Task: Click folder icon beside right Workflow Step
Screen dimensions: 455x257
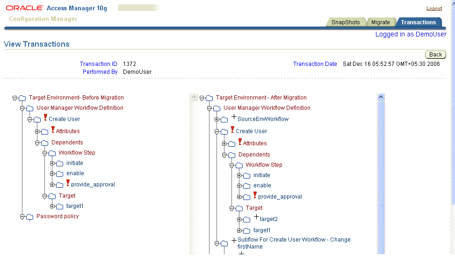Action: [239, 165]
